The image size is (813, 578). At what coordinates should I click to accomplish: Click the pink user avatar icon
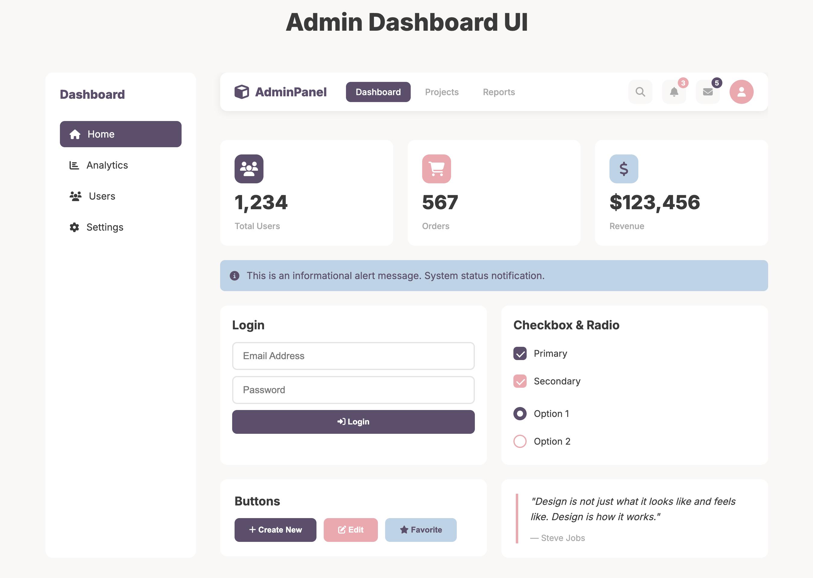pos(741,92)
